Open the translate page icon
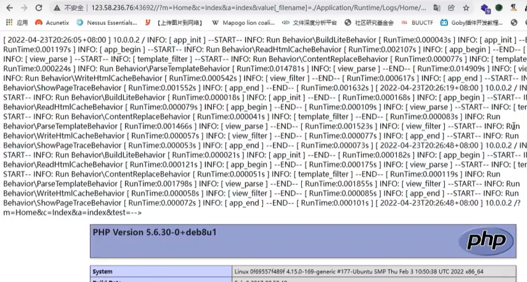This screenshot has height=282, width=527. pyautogui.click(x=437, y=8)
